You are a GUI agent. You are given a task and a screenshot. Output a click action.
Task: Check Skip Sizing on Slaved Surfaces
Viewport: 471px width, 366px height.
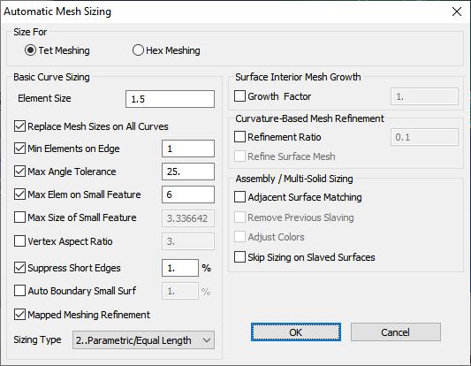point(239,257)
